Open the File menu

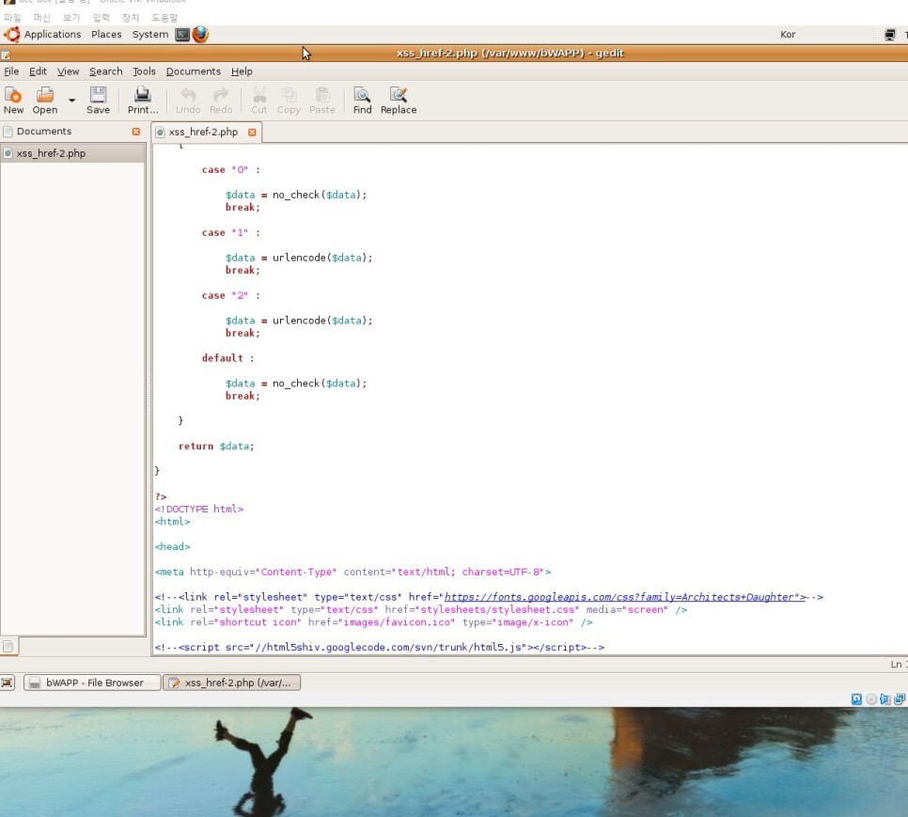(11, 71)
